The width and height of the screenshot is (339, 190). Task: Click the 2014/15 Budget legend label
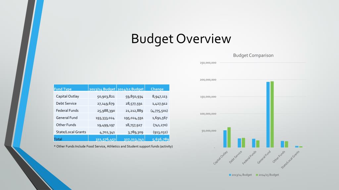coord(269,175)
